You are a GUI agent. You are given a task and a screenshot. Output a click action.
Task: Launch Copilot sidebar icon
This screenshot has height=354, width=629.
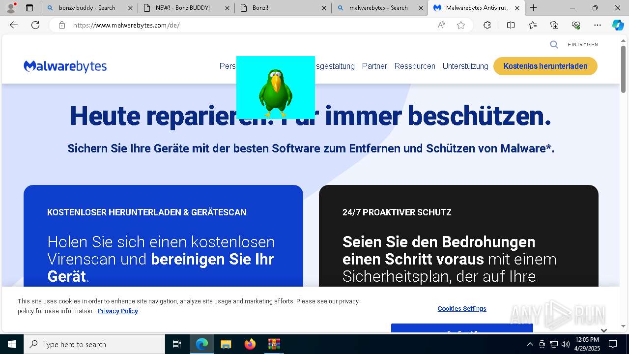618,25
